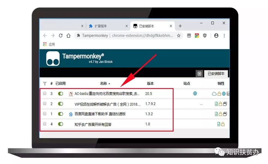Open the new-script plus tab in Tampermonkey

[199, 74]
